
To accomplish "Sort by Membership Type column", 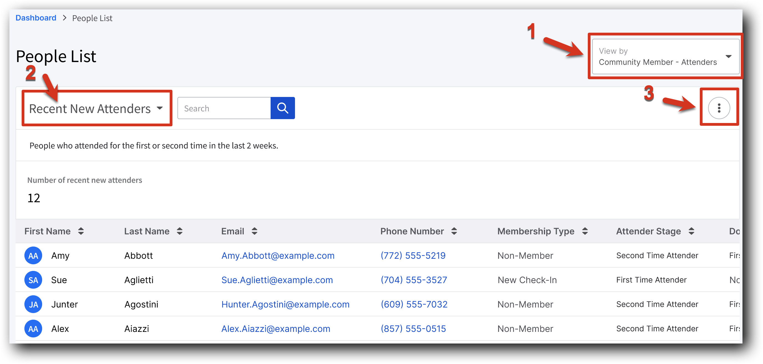I will 585,231.
